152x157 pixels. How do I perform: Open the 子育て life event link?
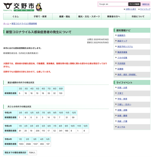(x=120, y=93)
